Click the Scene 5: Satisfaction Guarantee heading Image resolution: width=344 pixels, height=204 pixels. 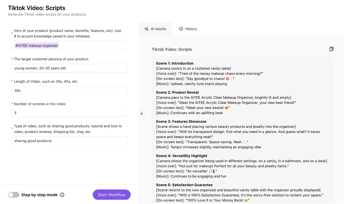click(184, 185)
